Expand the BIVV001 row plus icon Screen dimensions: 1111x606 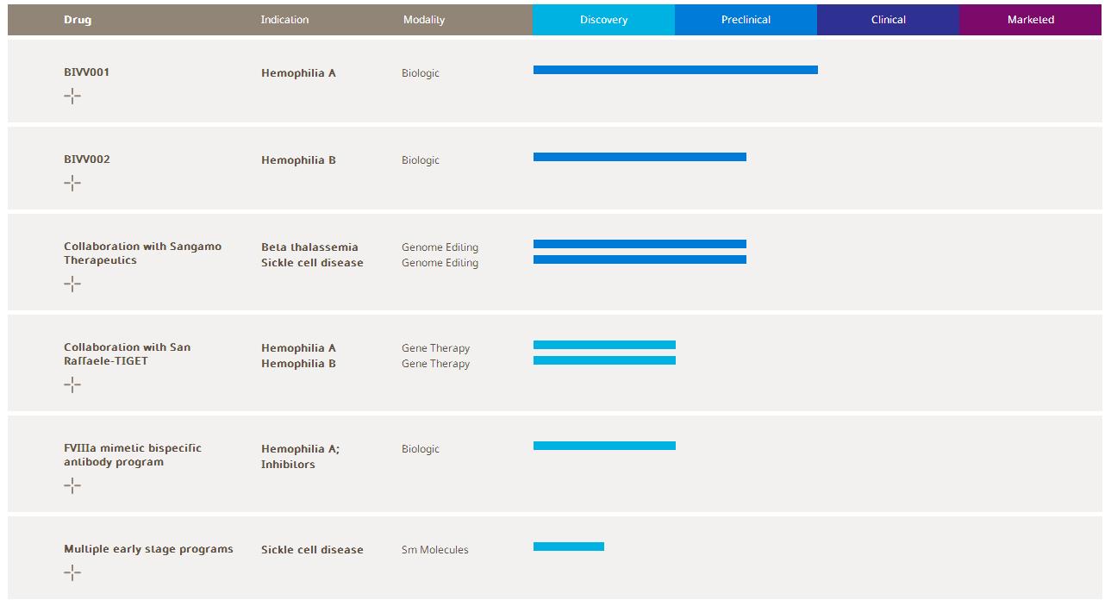pos(72,97)
